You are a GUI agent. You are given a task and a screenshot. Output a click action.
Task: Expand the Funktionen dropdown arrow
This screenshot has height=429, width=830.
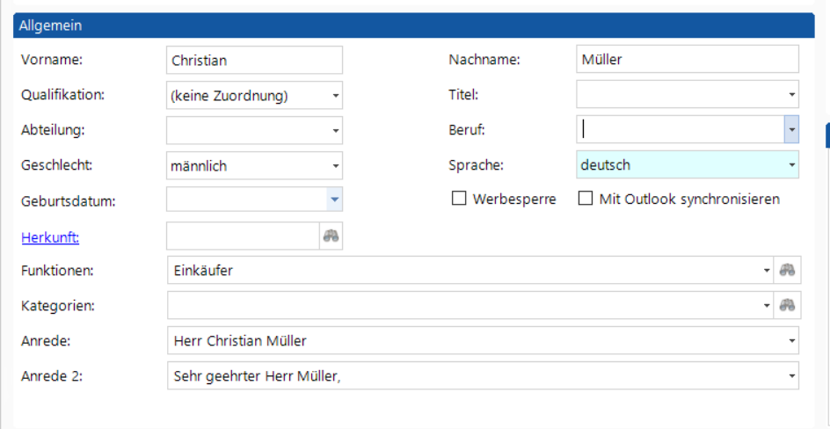click(767, 270)
